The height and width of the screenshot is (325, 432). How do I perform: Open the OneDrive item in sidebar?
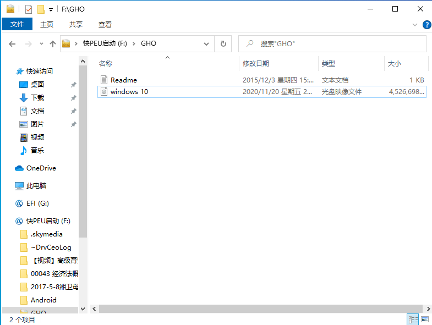coord(41,168)
